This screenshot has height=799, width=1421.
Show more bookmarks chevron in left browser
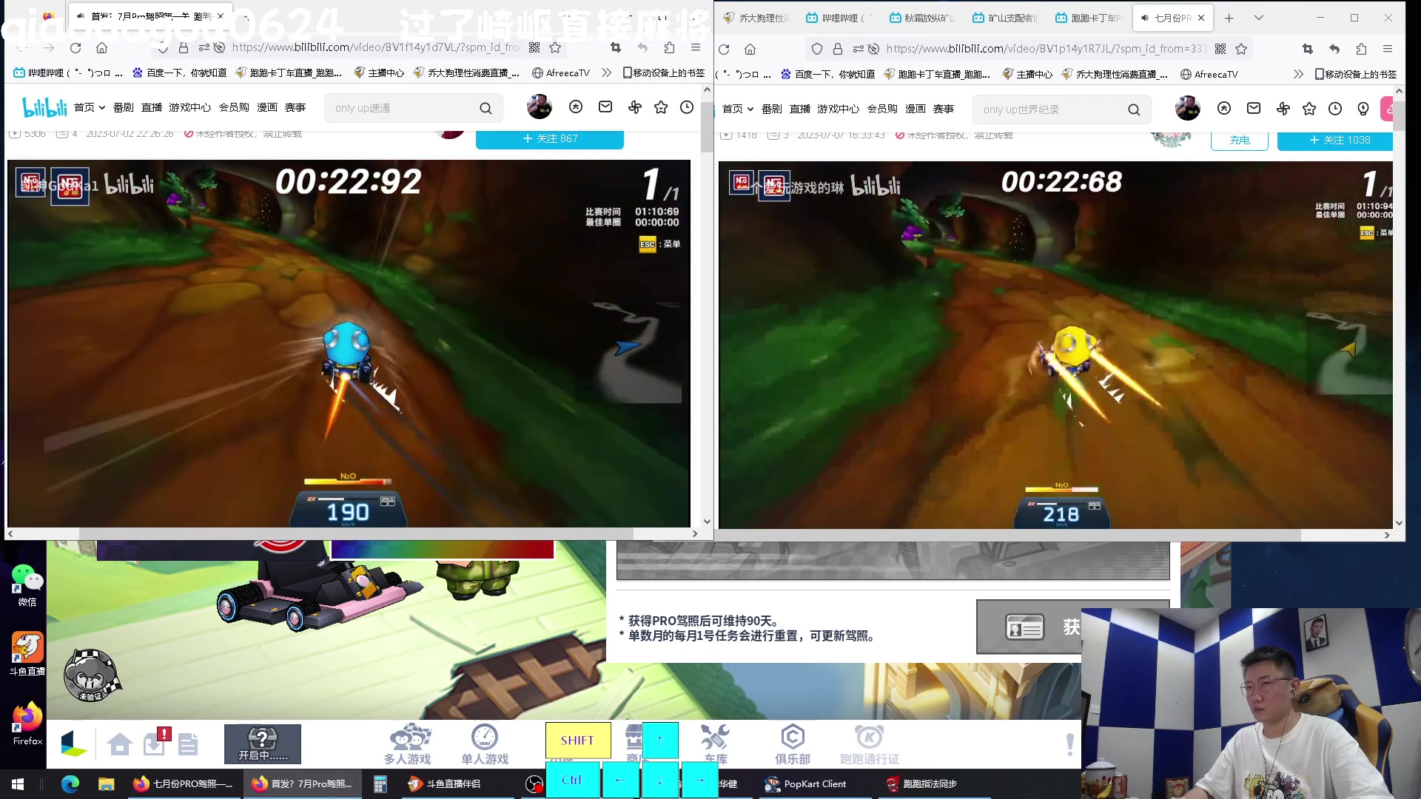point(607,73)
